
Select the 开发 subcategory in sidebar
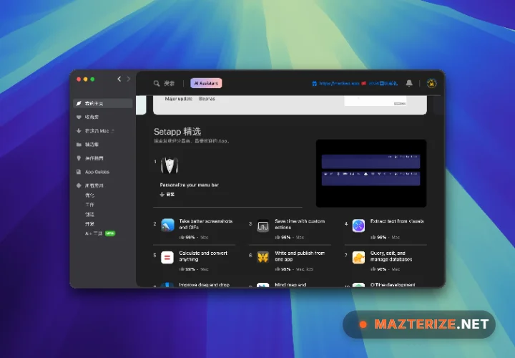89,224
